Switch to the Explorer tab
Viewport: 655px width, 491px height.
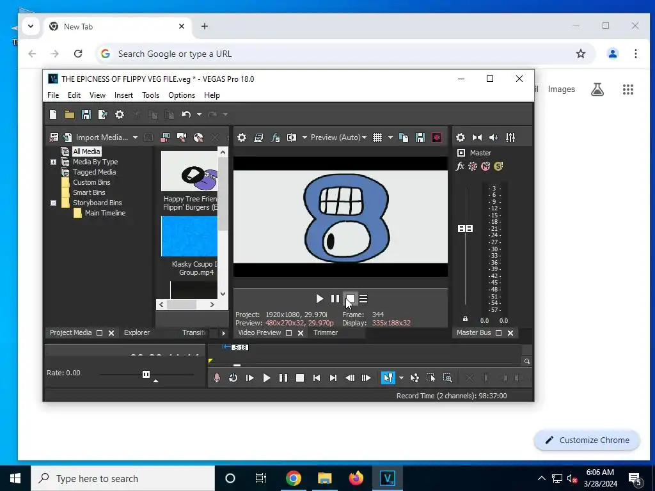pyautogui.click(x=137, y=332)
